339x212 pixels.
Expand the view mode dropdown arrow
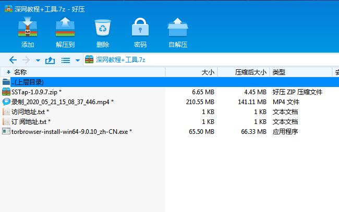point(78,60)
